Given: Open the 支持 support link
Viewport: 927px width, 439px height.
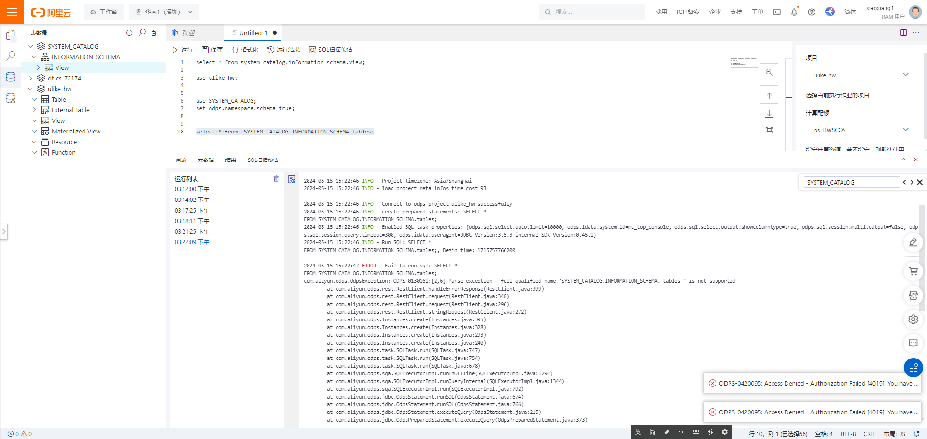Looking at the screenshot, I should (x=736, y=12).
